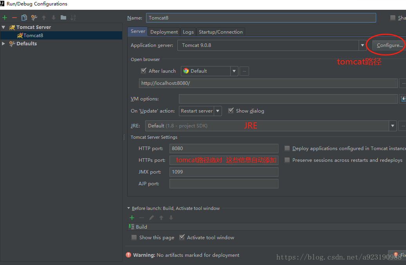Click the Build task icon
Viewport: 406px width, 265px height.
132,227
